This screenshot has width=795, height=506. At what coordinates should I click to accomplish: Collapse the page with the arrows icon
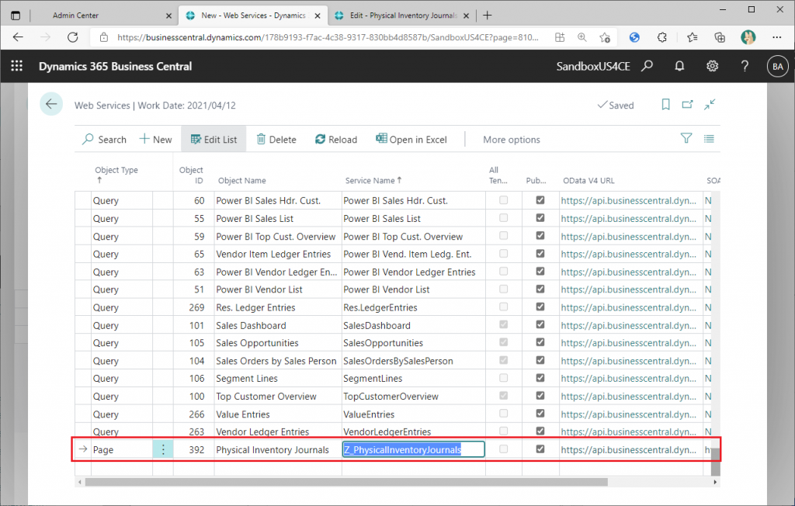[x=710, y=105]
